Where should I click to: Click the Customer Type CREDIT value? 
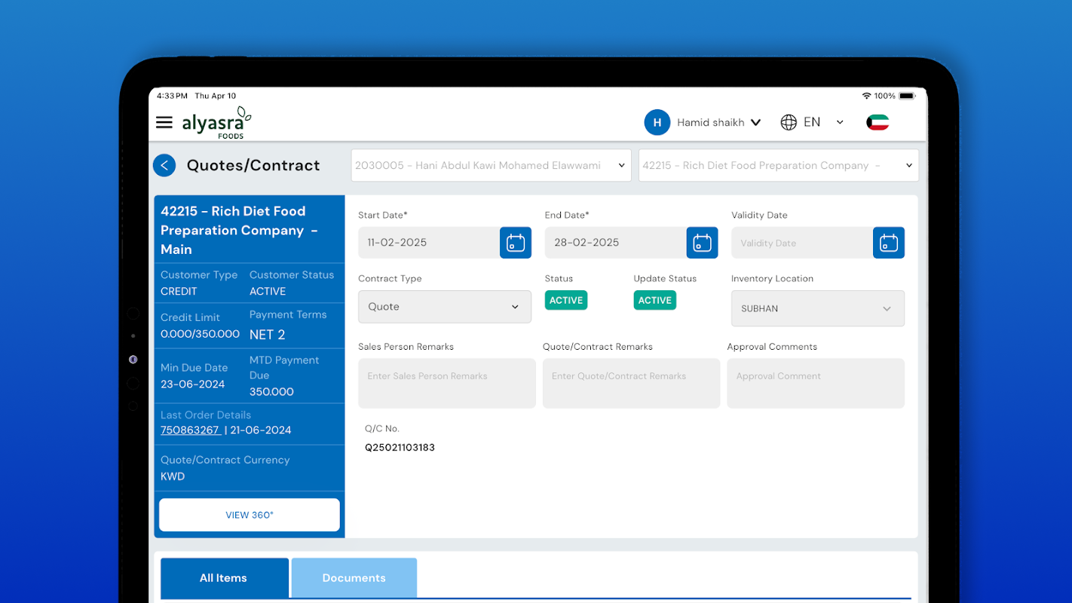[179, 292]
